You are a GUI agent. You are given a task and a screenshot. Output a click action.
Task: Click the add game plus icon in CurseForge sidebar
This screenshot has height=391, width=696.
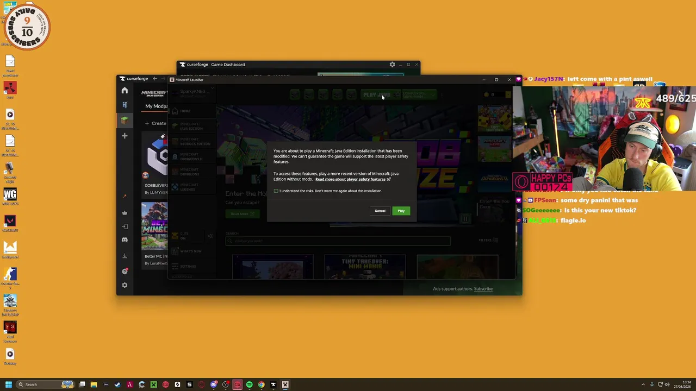click(125, 136)
